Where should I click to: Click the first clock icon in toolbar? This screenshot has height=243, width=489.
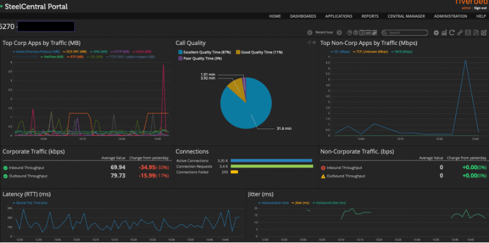[x=350, y=32]
